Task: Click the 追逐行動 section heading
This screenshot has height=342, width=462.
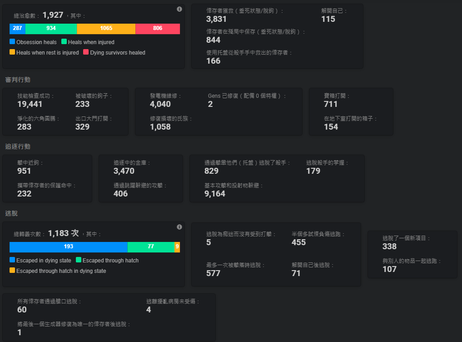Action: 18,146
